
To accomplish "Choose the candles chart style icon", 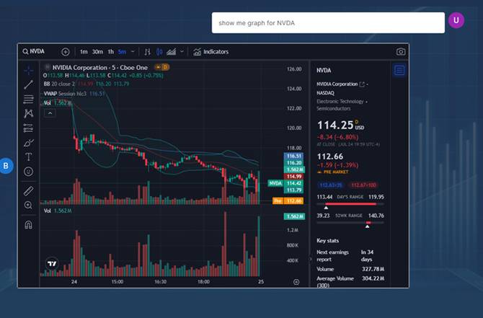I will [x=159, y=52].
